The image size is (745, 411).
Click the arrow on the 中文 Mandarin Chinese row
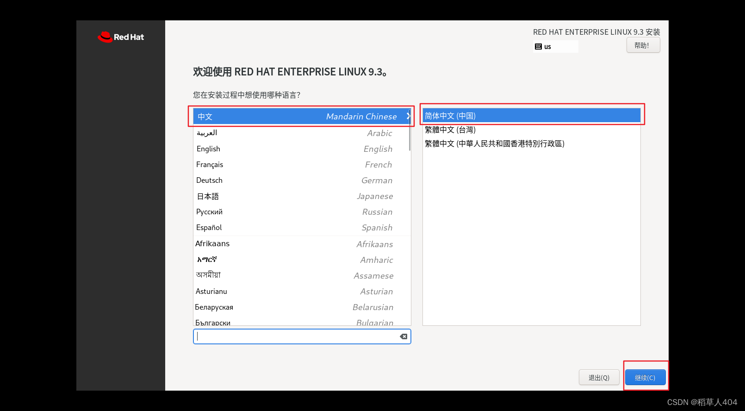pyautogui.click(x=408, y=116)
